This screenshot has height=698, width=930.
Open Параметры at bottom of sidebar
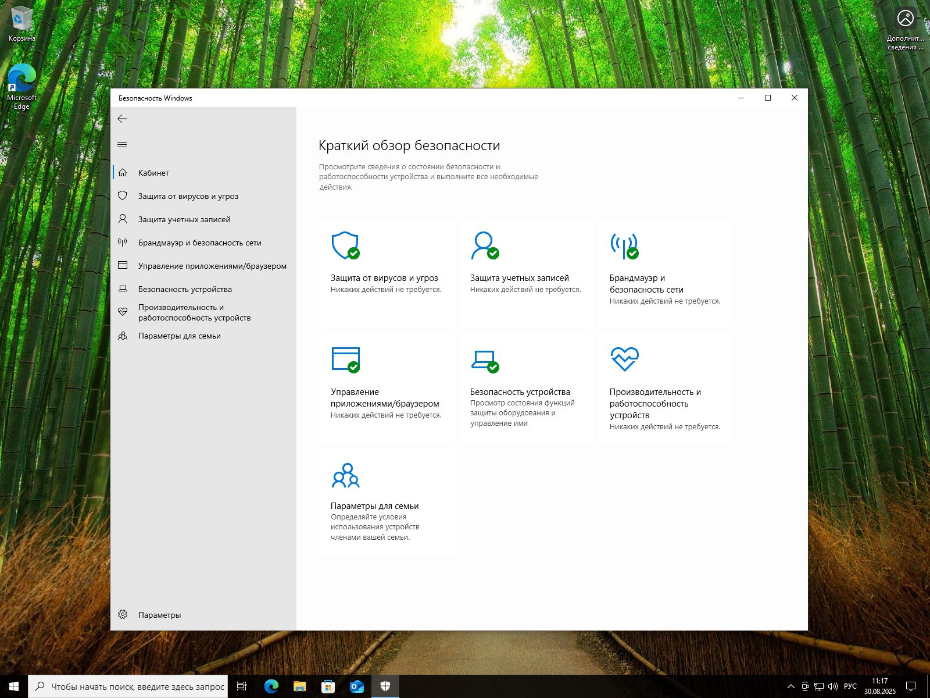click(203, 615)
